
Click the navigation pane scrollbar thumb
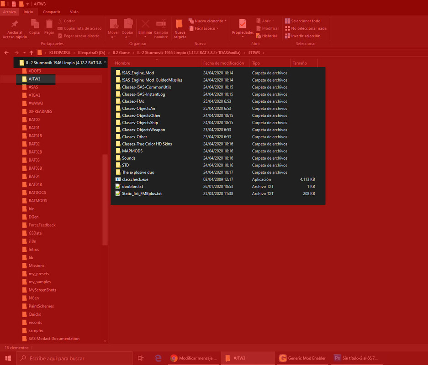(x=105, y=199)
